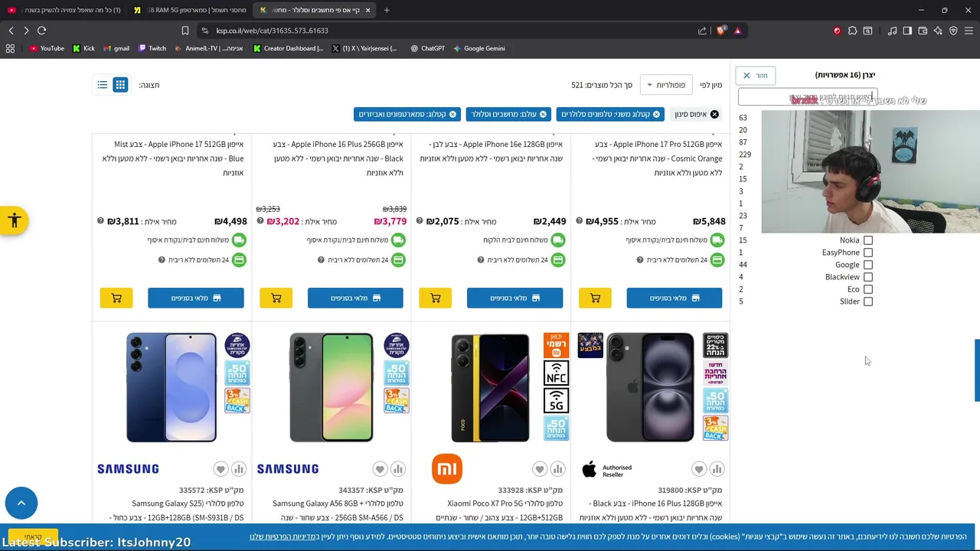Switch to grid view layout
The image size is (980, 551).
coord(120,85)
